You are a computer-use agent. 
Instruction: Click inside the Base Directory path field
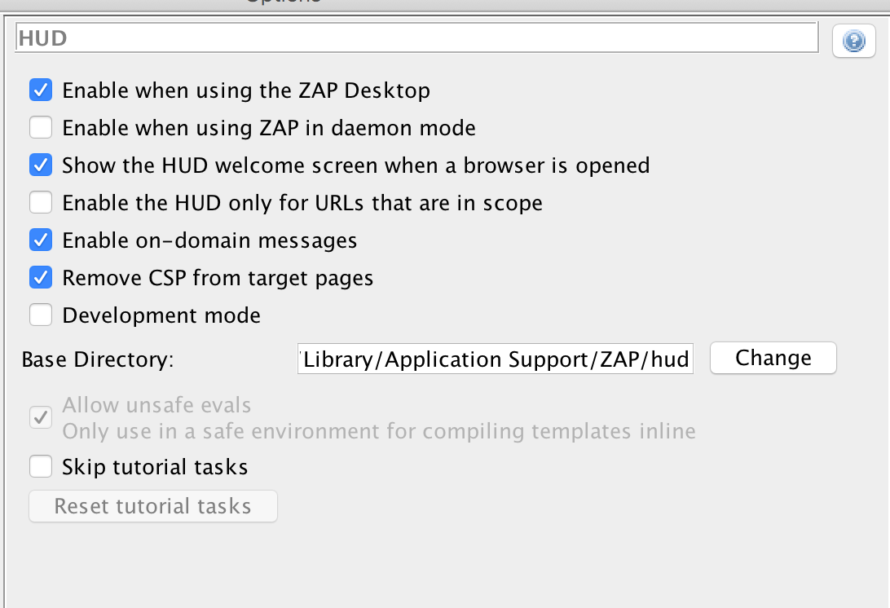(496, 359)
